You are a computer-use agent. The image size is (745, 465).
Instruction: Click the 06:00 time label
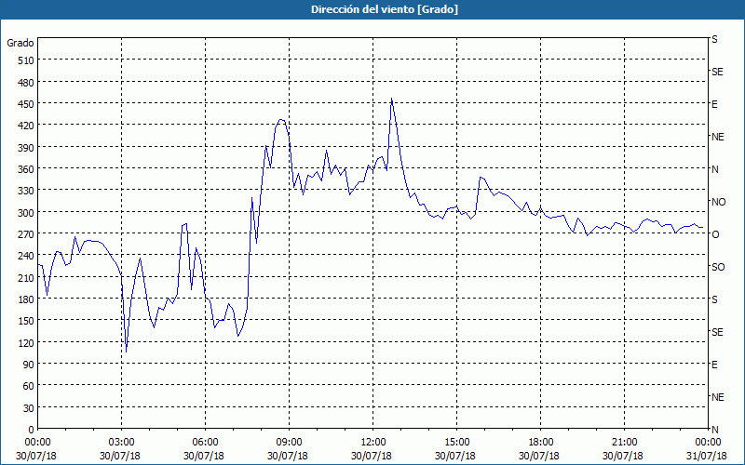(205, 443)
